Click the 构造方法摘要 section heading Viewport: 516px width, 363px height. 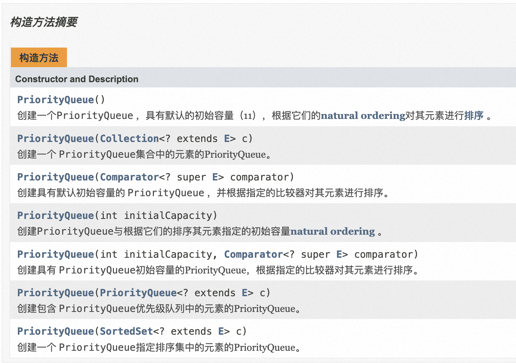point(44,22)
